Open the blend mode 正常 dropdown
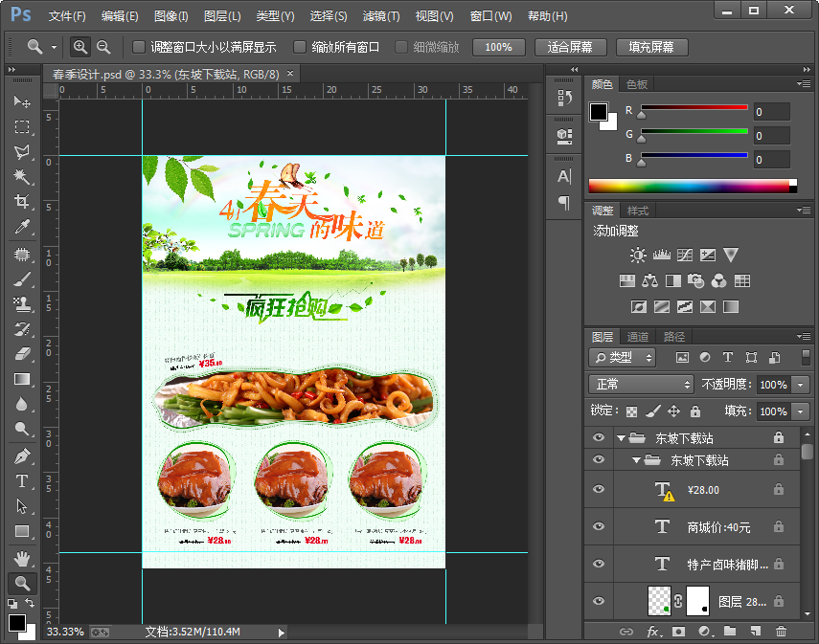Image resolution: width=819 pixels, height=644 pixels. (641, 385)
